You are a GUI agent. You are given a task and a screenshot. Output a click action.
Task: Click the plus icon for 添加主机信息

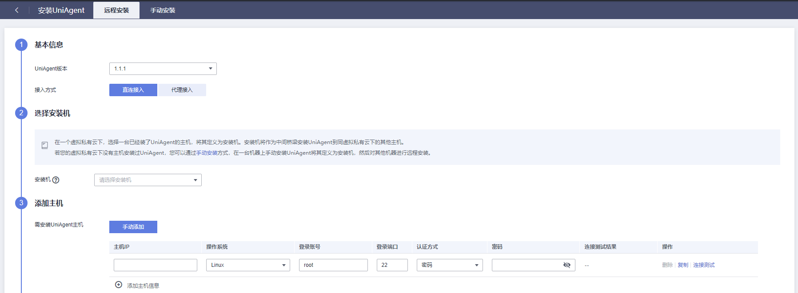119,285
